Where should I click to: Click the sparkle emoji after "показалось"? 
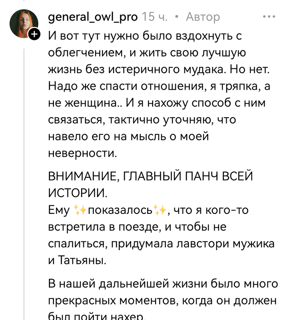[x=159, y=210]
